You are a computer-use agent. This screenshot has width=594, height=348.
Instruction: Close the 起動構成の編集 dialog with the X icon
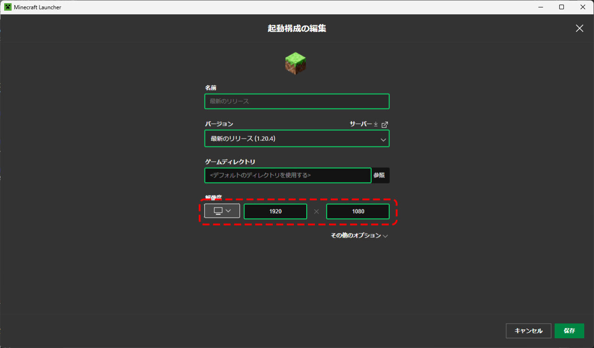(x=579, y=28)
